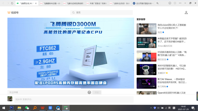Image resolution: width=198 pixels, height=111 pixels.
Task: Focus the 搜索 search field
Action: 101,13
